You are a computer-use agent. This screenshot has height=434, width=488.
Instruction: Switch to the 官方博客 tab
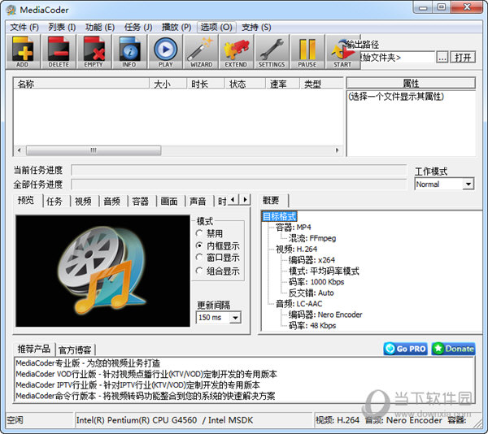click(x=75, y=350)
